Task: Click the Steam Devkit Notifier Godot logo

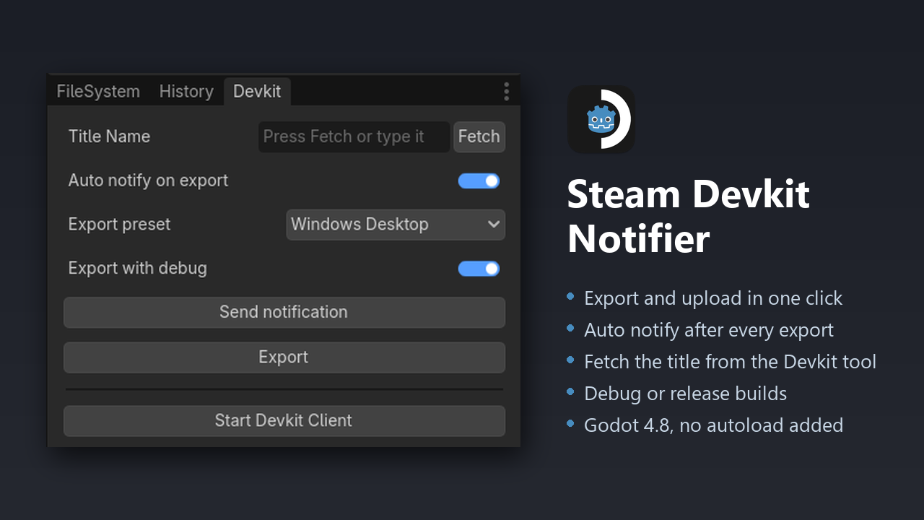Action: pyautogui.click(x=601, y=119)
